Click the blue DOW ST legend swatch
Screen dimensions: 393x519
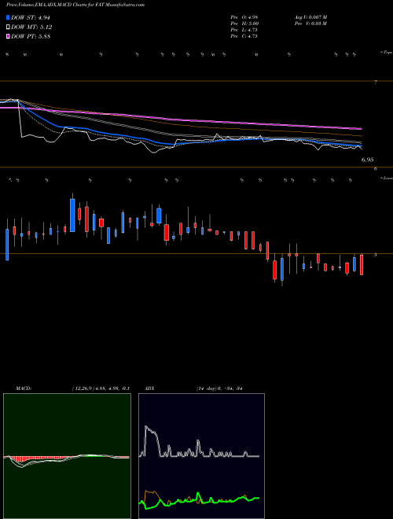[x=8, y=17]
